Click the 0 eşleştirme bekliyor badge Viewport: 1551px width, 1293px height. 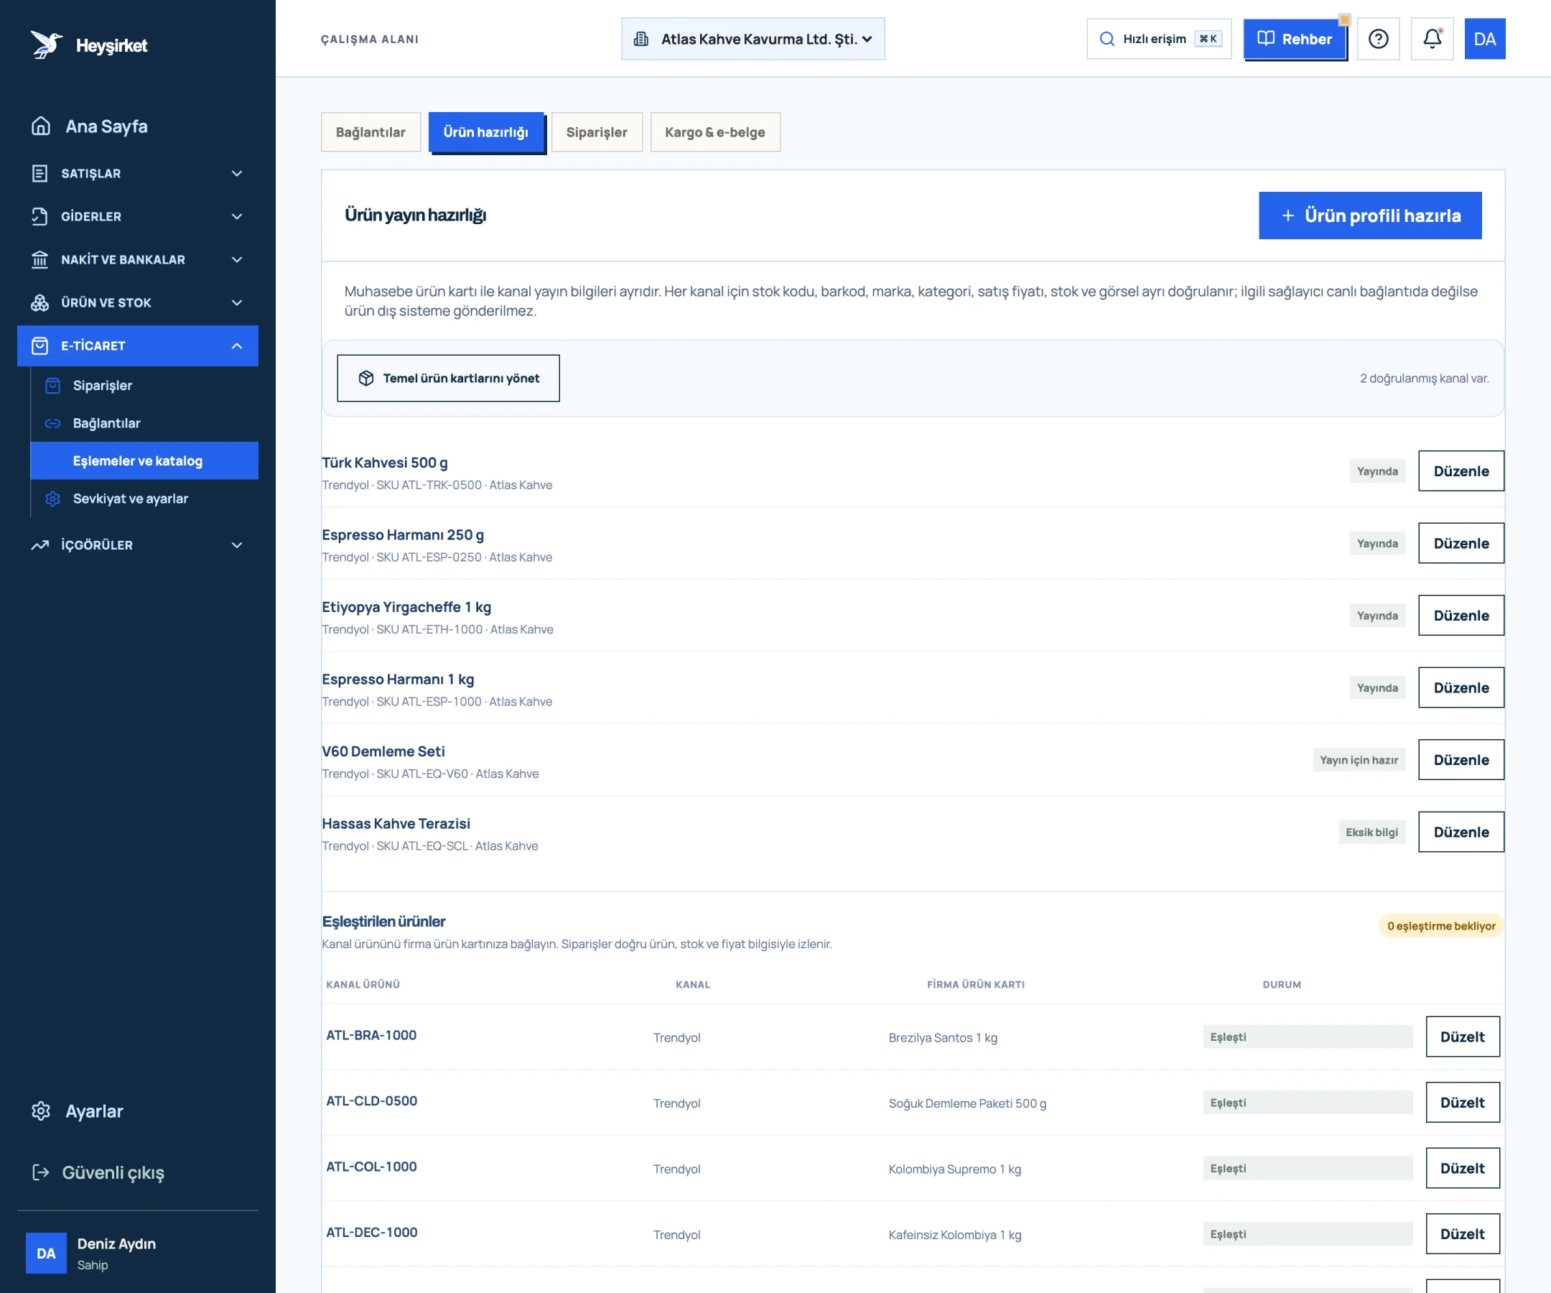pos(1441,927)
